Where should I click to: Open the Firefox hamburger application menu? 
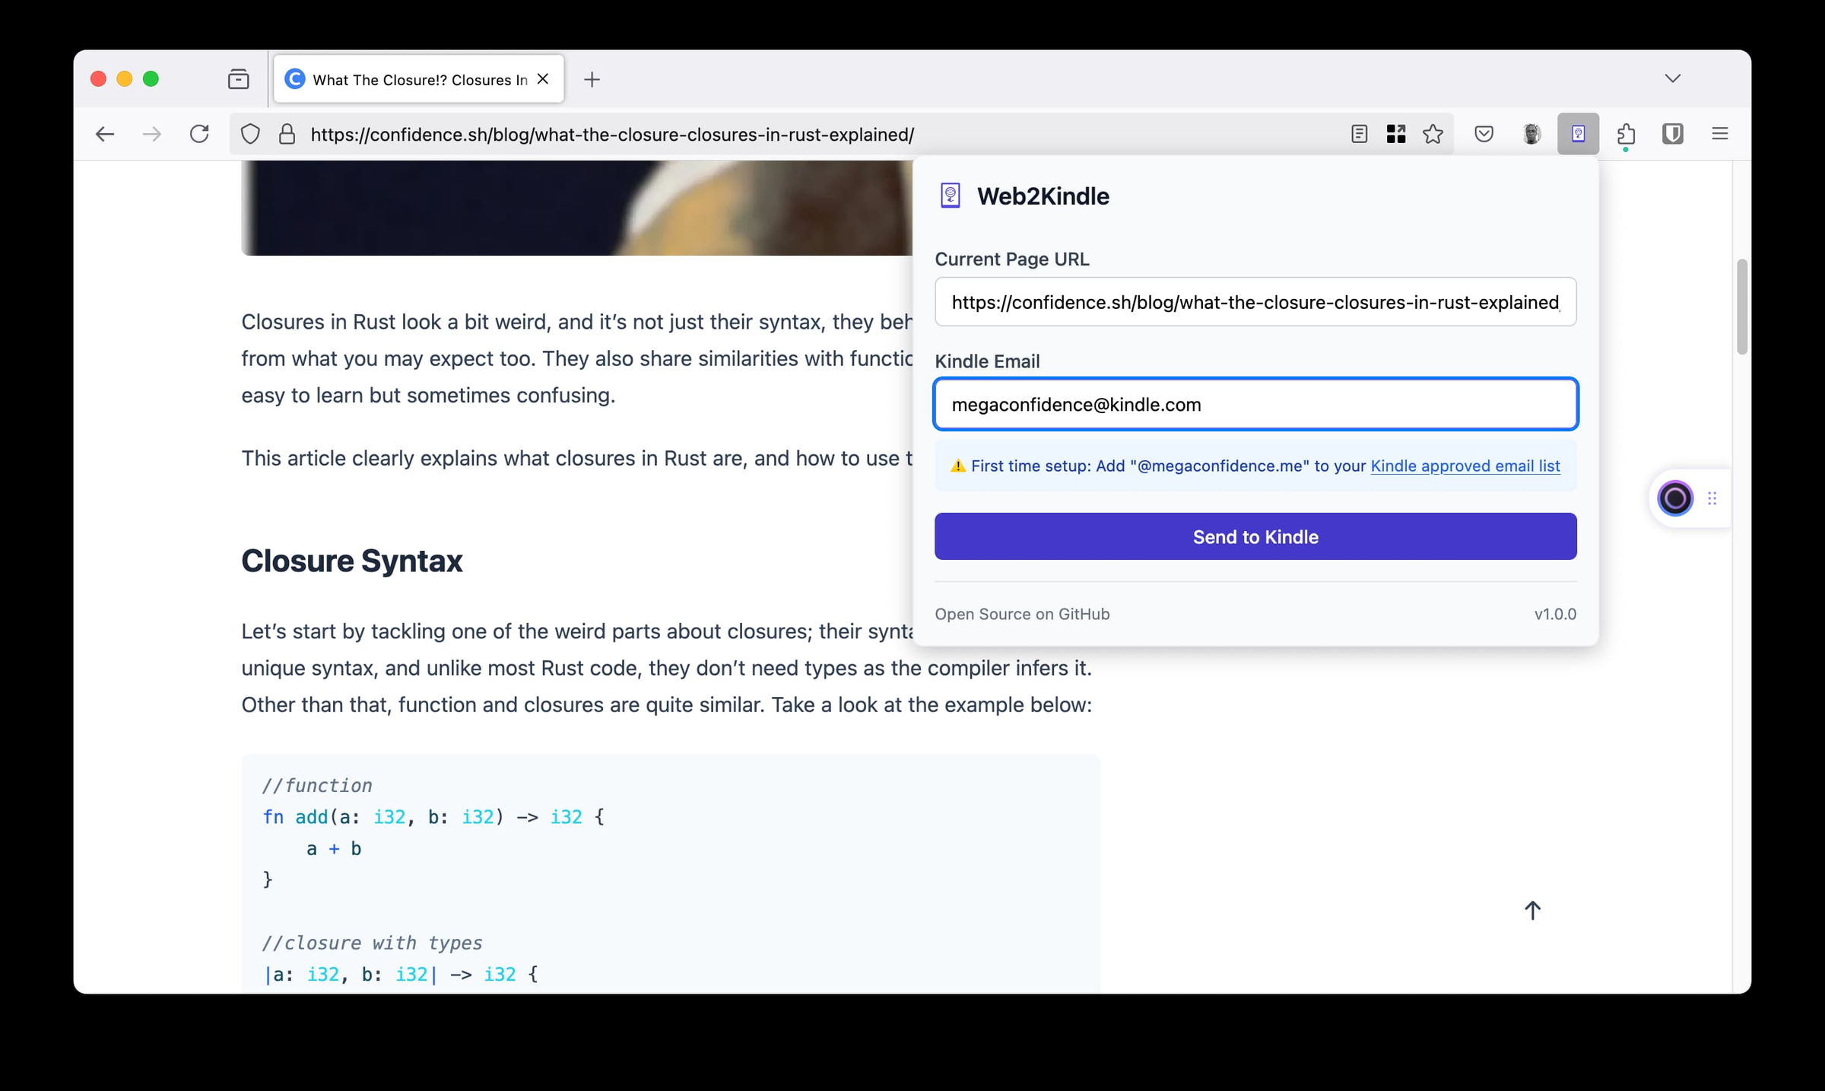click(x=1720, y=135)
